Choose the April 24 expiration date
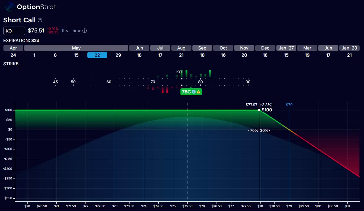 coord(13,55)
